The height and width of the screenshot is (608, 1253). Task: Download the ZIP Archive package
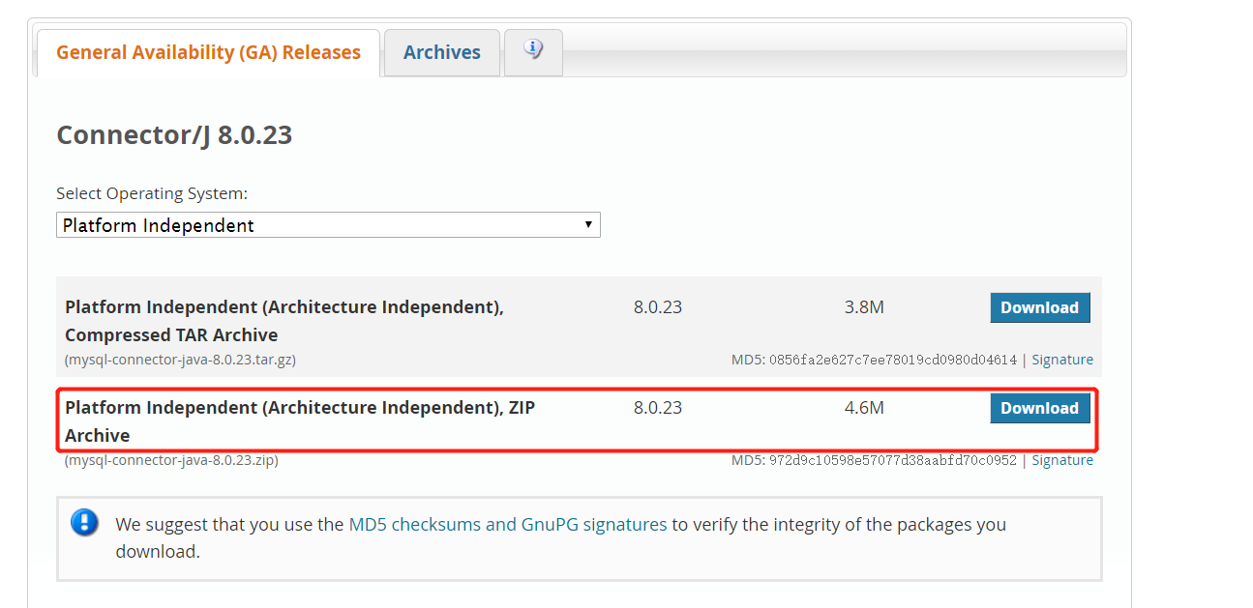coord(1040,408)
